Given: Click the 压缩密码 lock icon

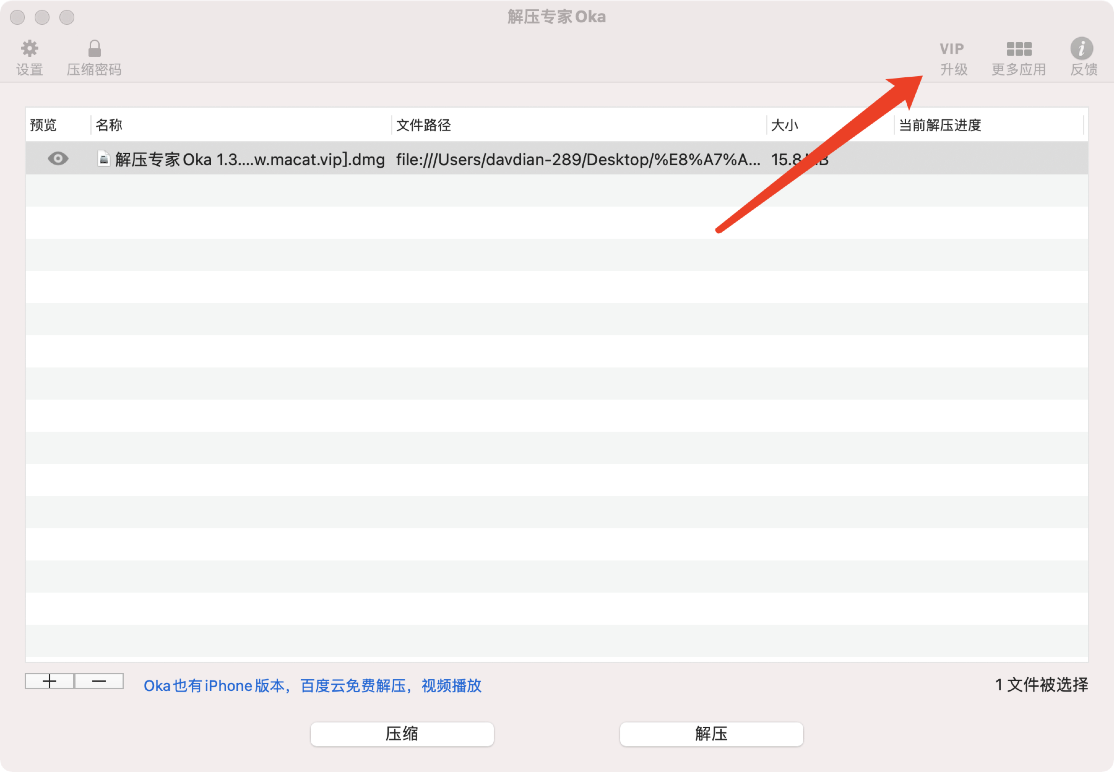Looking at the screenshot, I should tap(94, 48).
